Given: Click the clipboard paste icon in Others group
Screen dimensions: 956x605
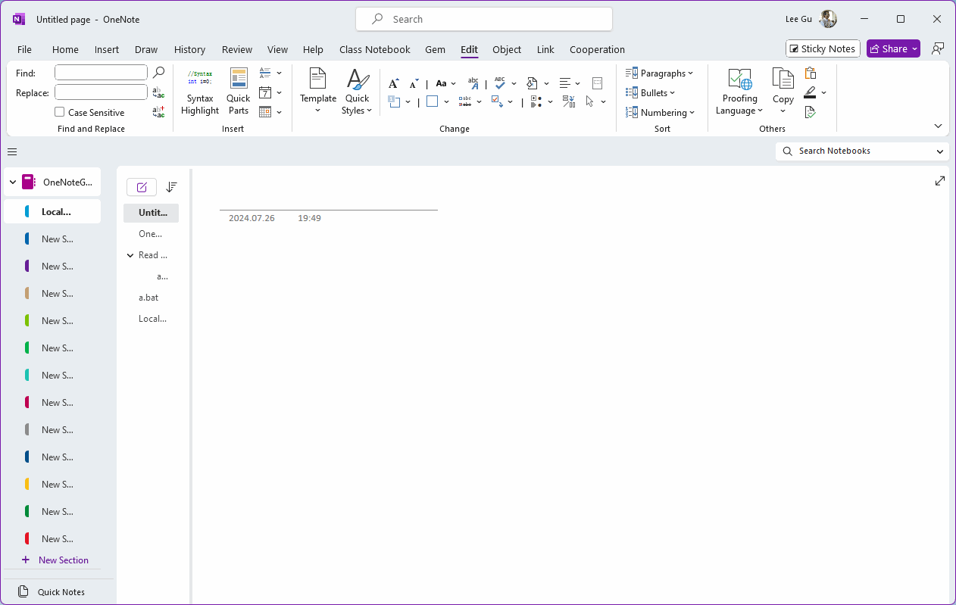Looking at the screenshot, I should click(810, 73).
